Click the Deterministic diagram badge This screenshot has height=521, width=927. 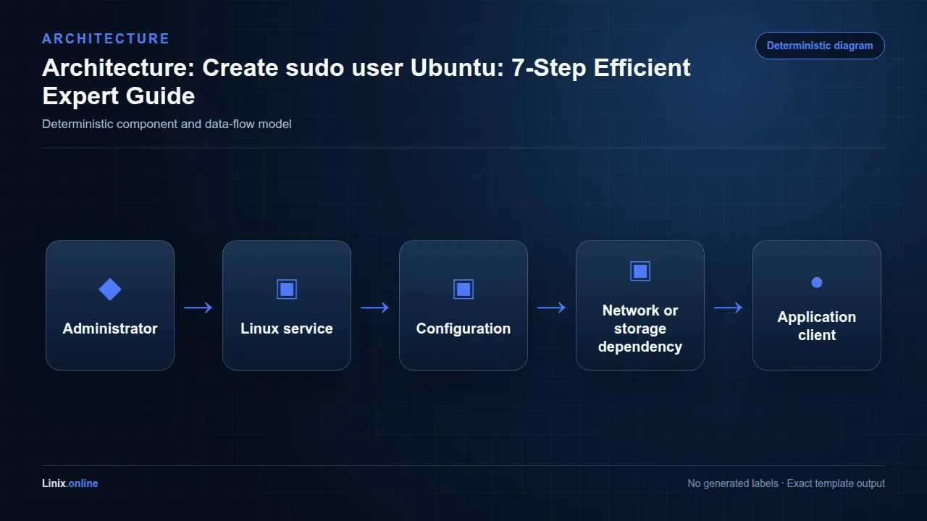[x=820, y=46]
